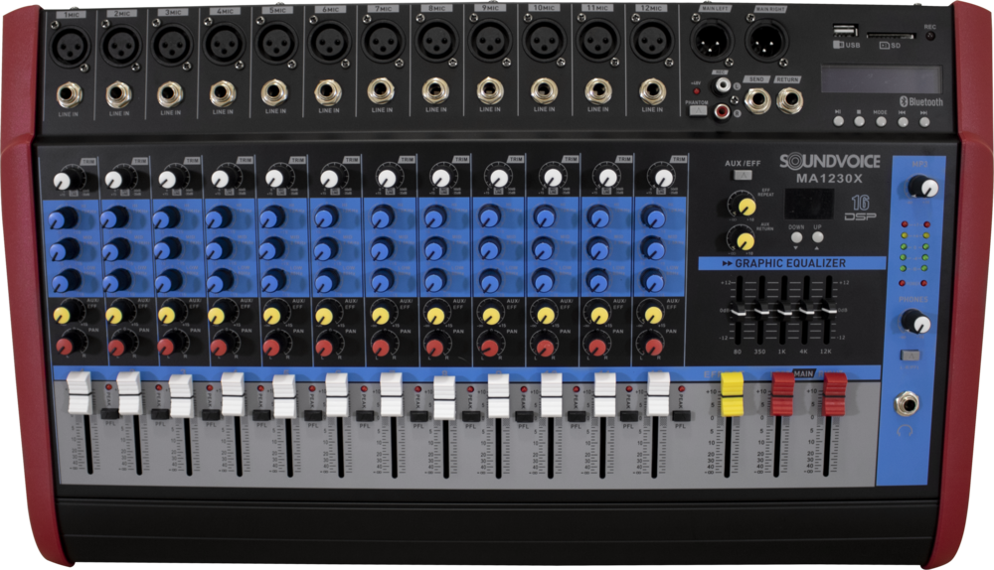Viewport: 994px width, 570px height.
Task: Toggle the channel 12 PFL button
Action: click(x=682, y=416)
